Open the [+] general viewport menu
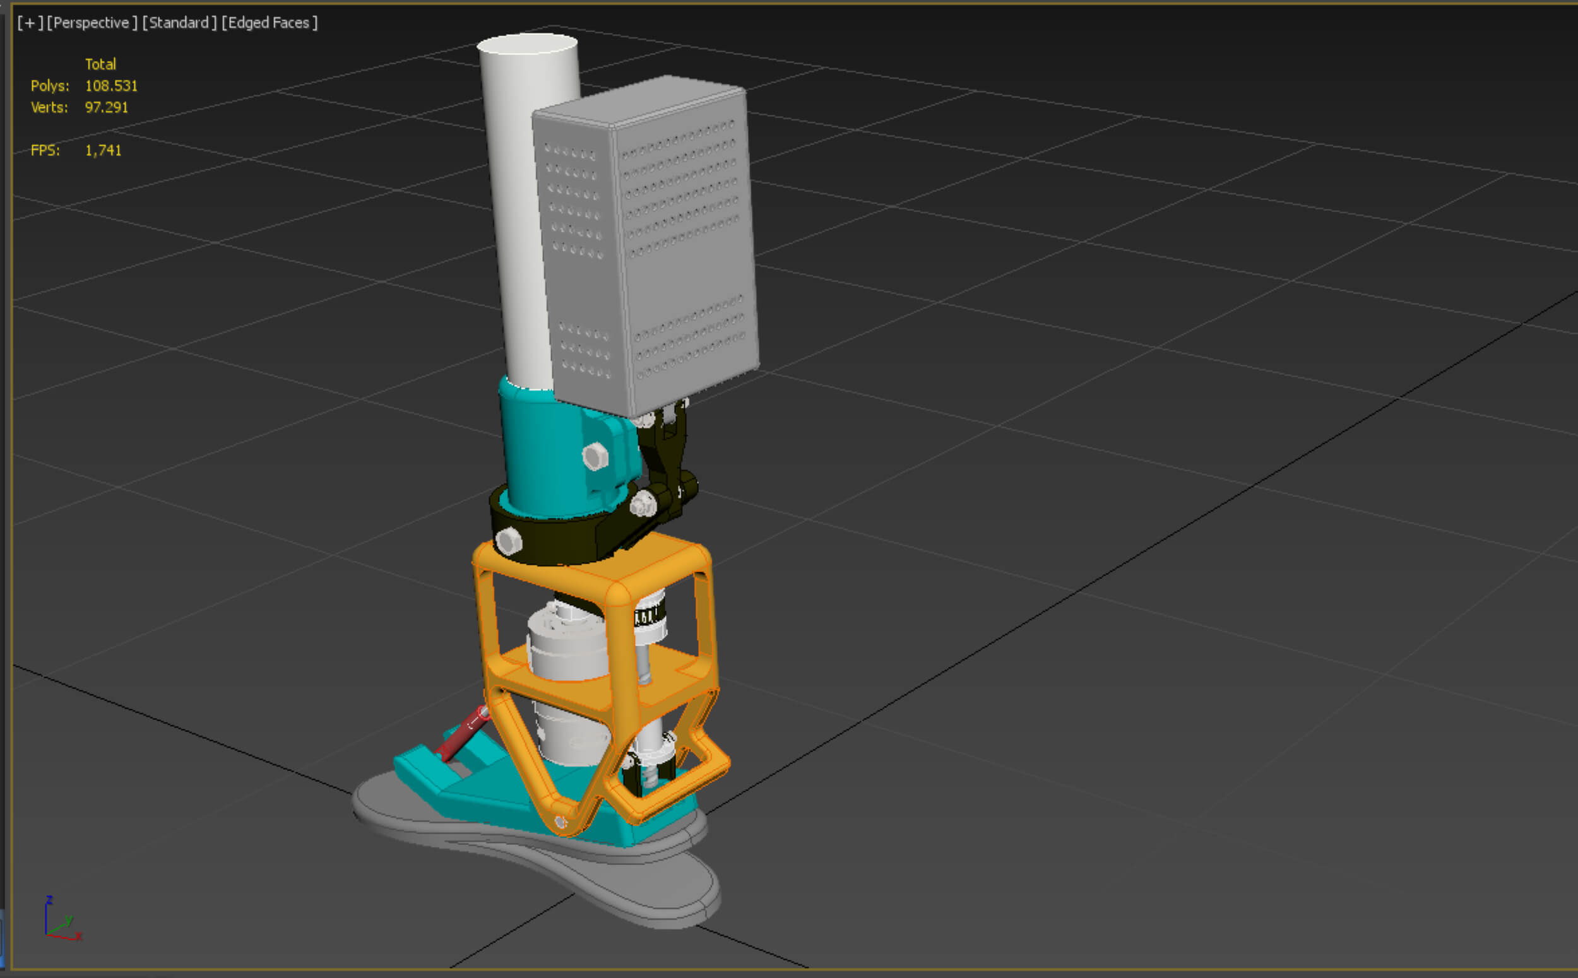This screenshot has width=1578, height=978. 30,23
